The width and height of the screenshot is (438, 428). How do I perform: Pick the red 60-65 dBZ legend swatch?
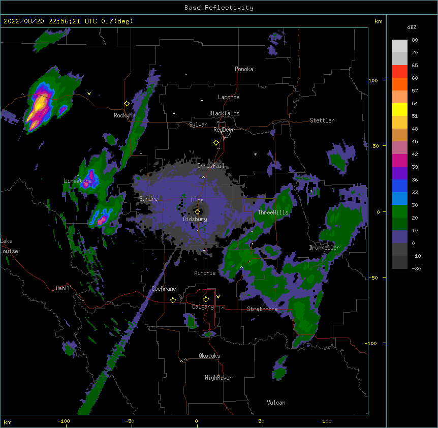point(399,72)
